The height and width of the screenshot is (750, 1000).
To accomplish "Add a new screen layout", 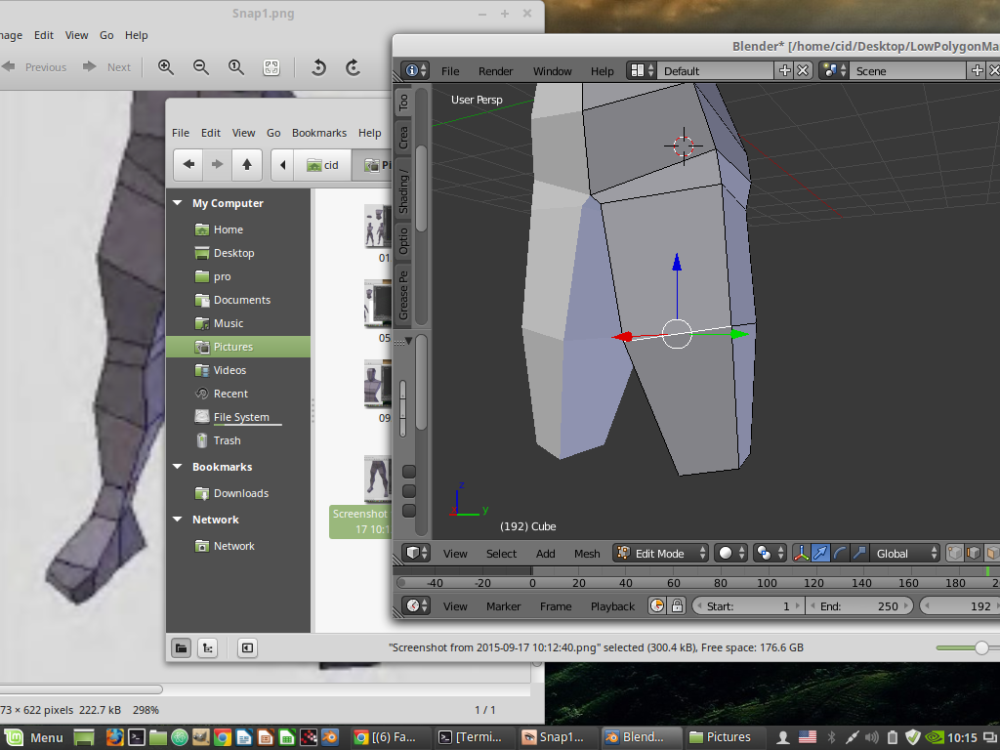I will 785,70.
